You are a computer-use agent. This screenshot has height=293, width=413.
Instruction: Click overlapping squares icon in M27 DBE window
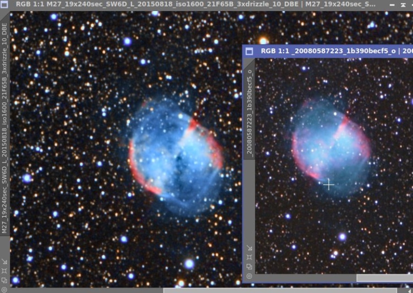click(x=4, y=280)
